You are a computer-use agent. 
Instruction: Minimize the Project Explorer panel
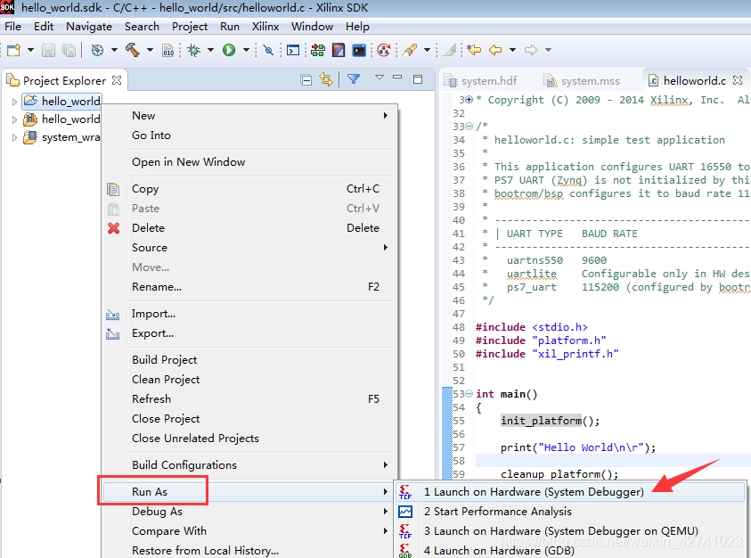[x=397, y=78]
